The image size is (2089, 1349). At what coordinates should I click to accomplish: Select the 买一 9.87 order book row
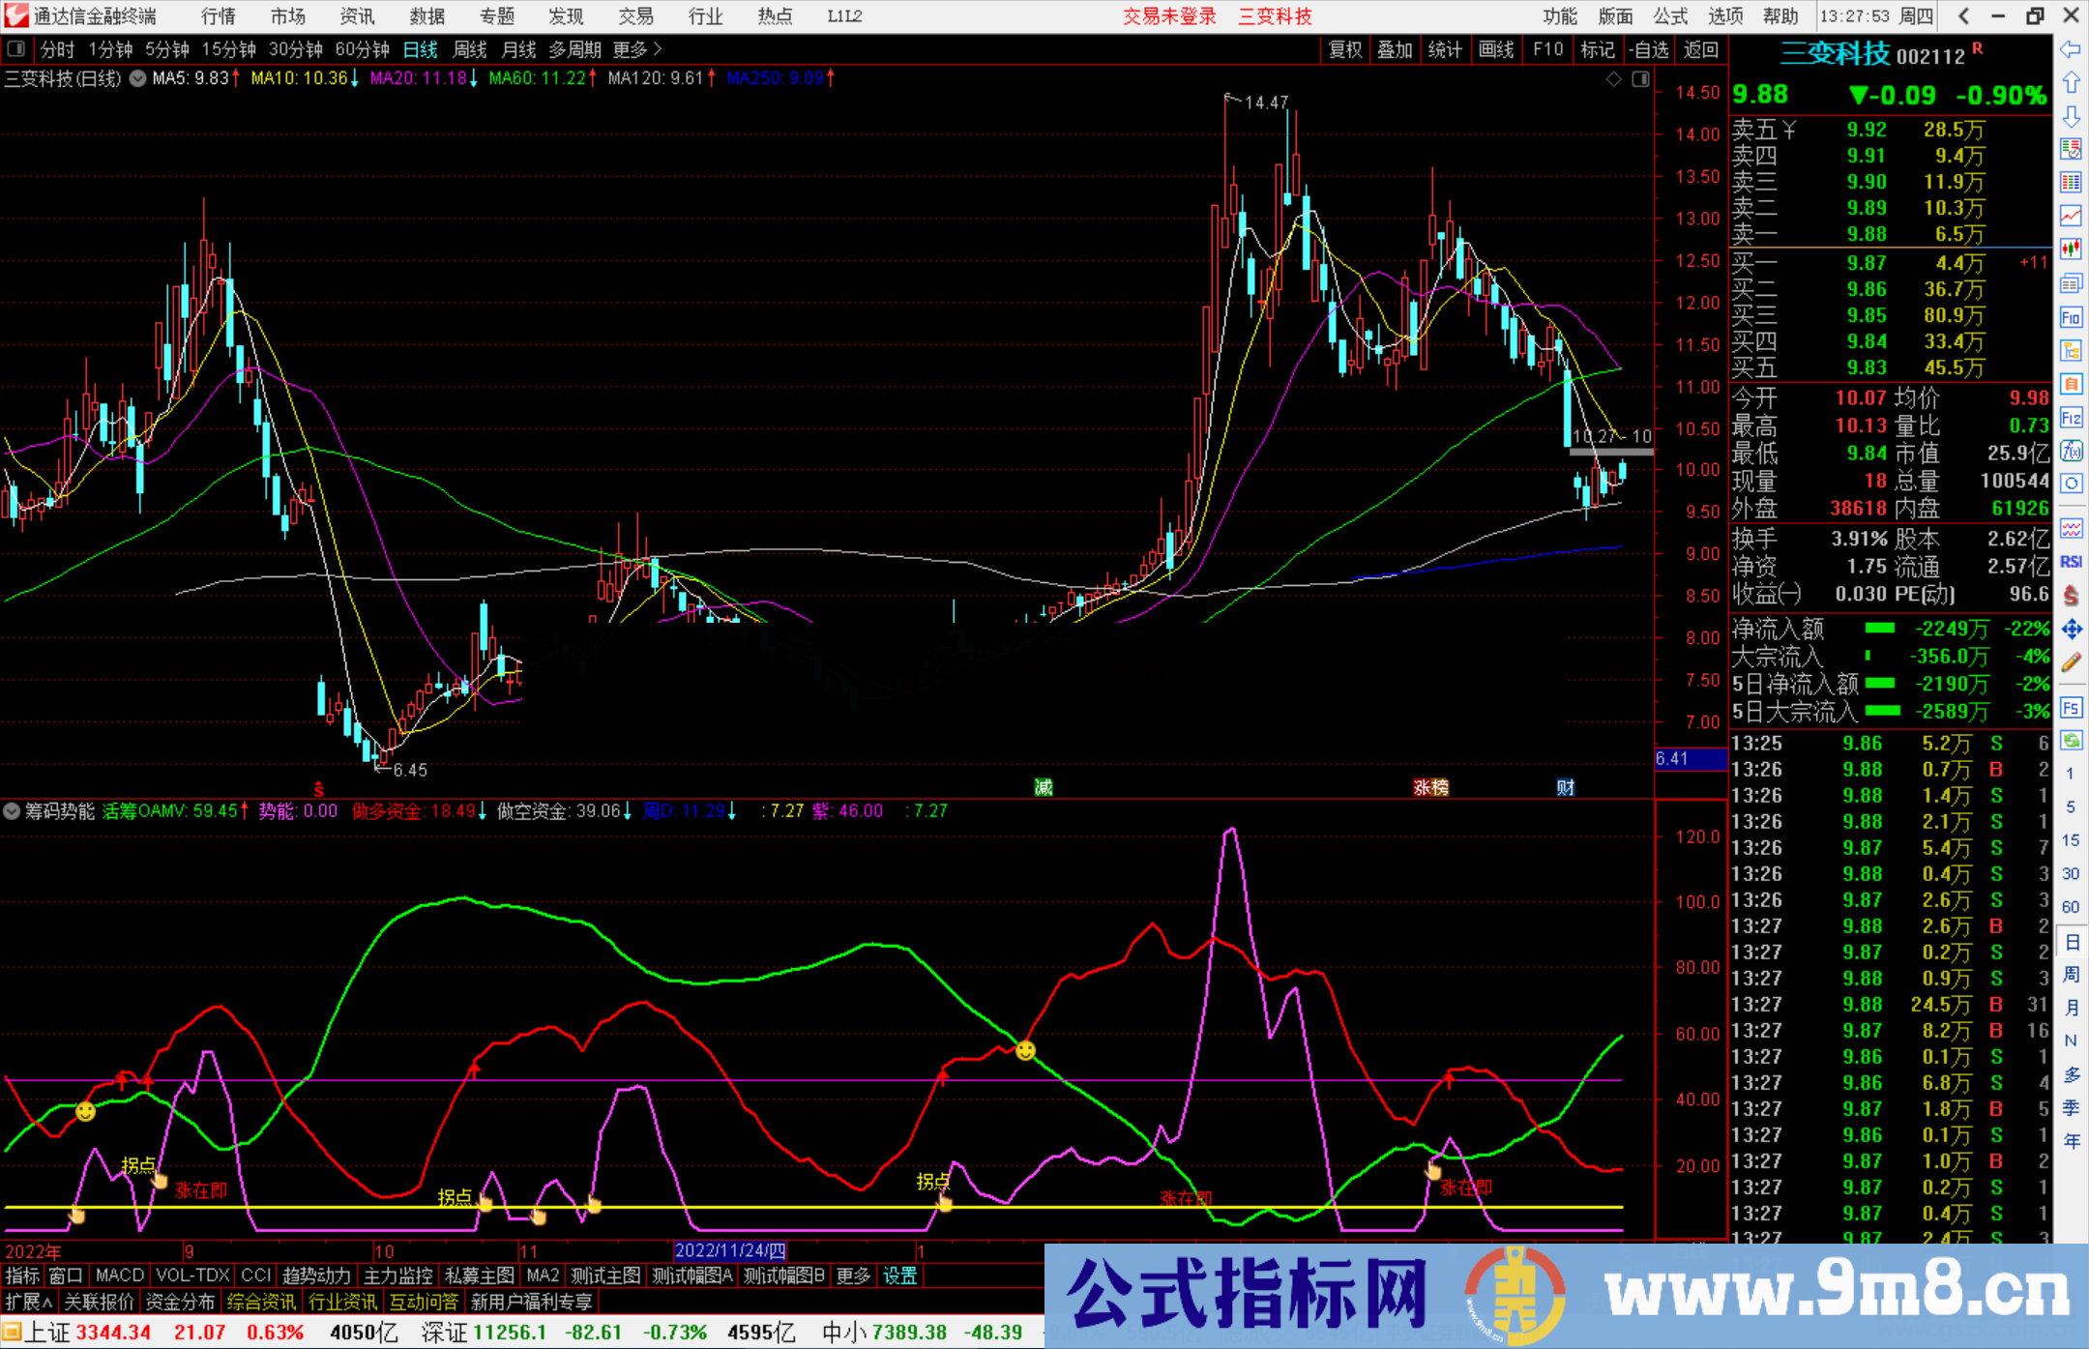click(1838, 262)
